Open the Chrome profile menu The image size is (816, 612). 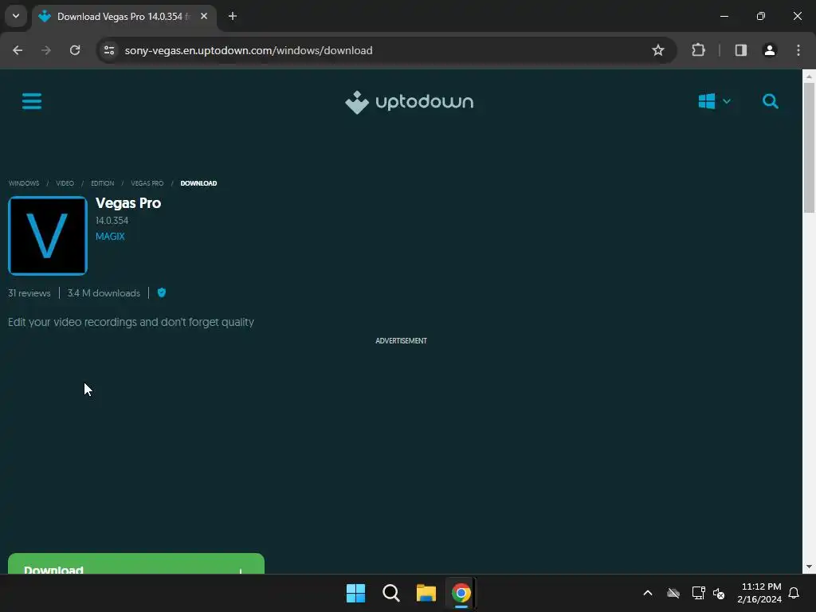click(x=769, y=50)
